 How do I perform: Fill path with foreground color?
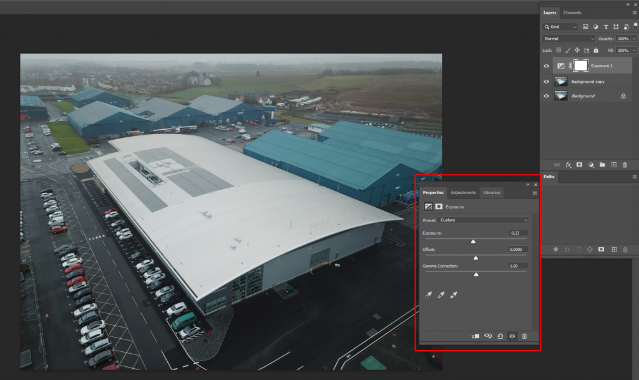point(556,249)
